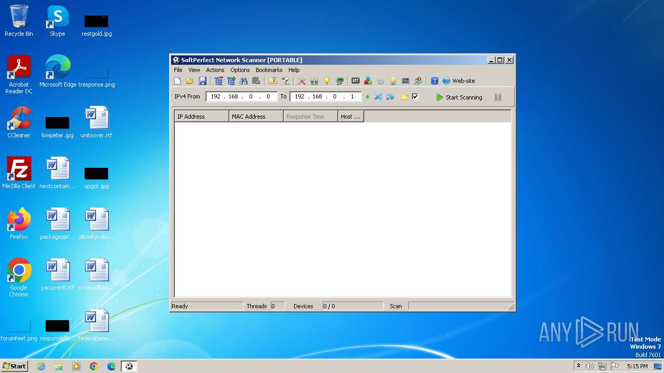Click the funnel Filter icon

click(285, 81)
